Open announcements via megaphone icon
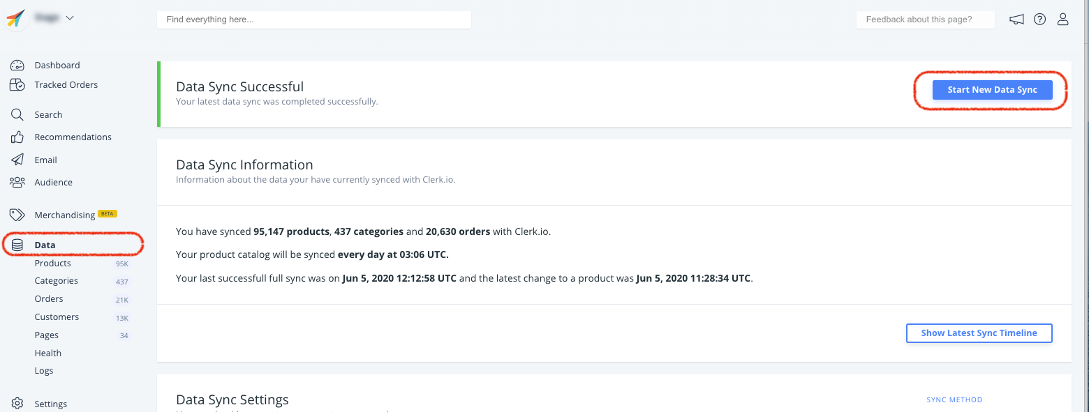Screen dimensions: 1089x412 coord(1016,20)
